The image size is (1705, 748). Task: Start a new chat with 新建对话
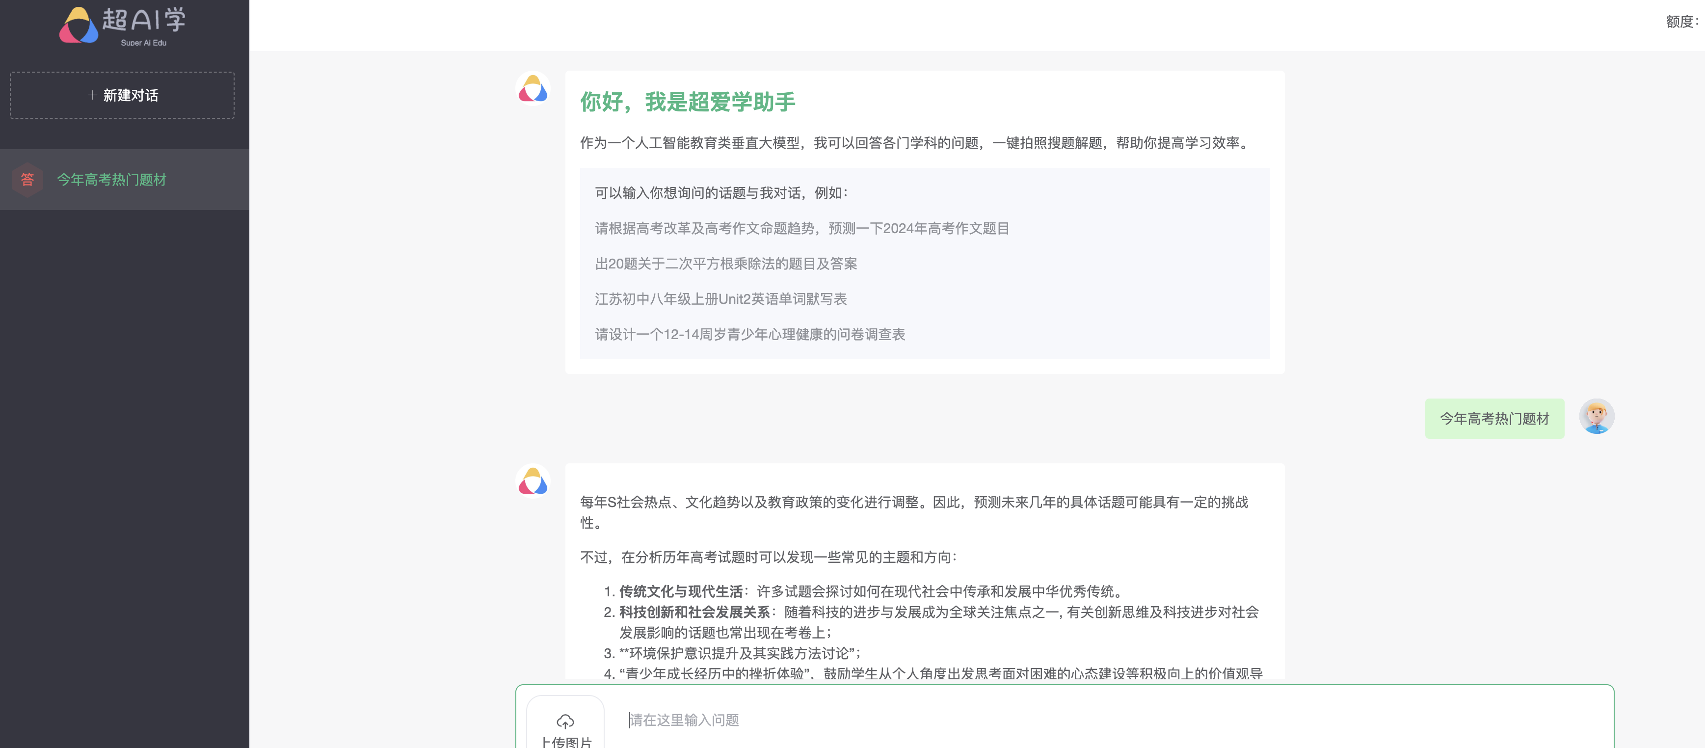pyautogui.click(x=122, y=95)
